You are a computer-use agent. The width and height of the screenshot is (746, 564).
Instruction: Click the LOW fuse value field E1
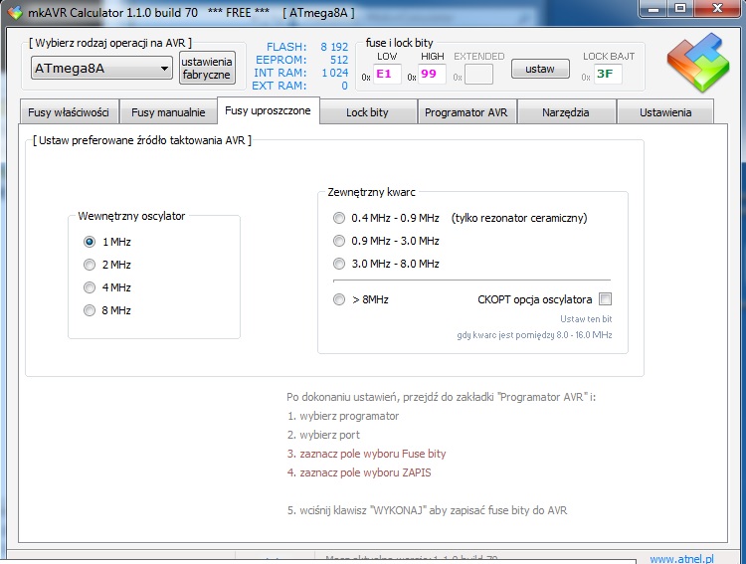click(x=387, y=74)
